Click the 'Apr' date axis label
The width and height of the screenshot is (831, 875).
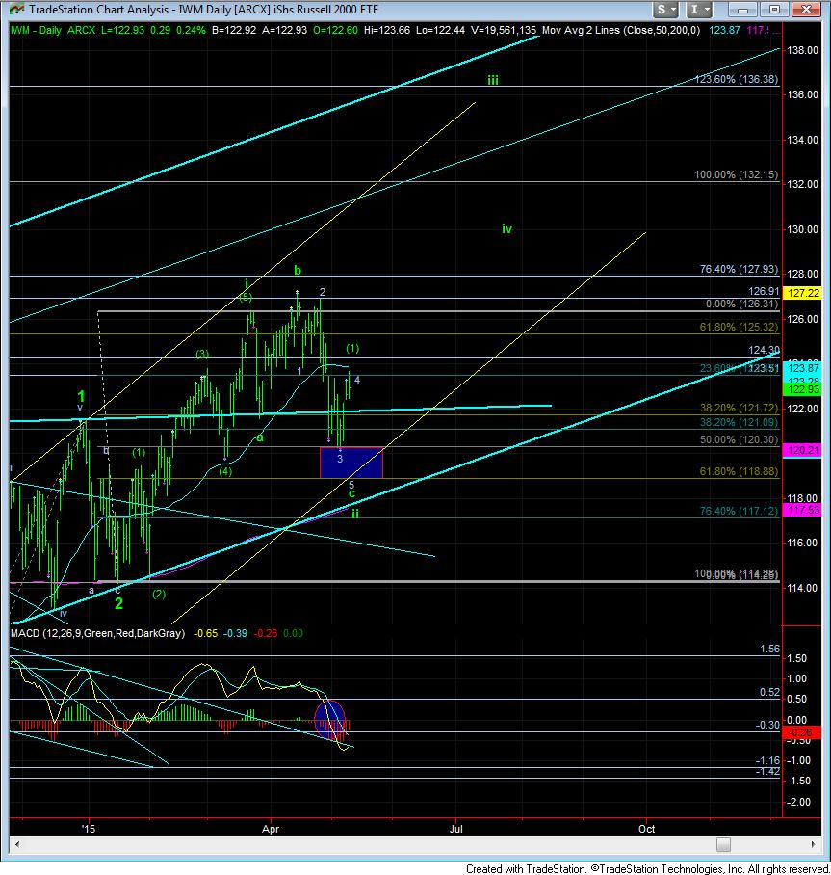271,830
